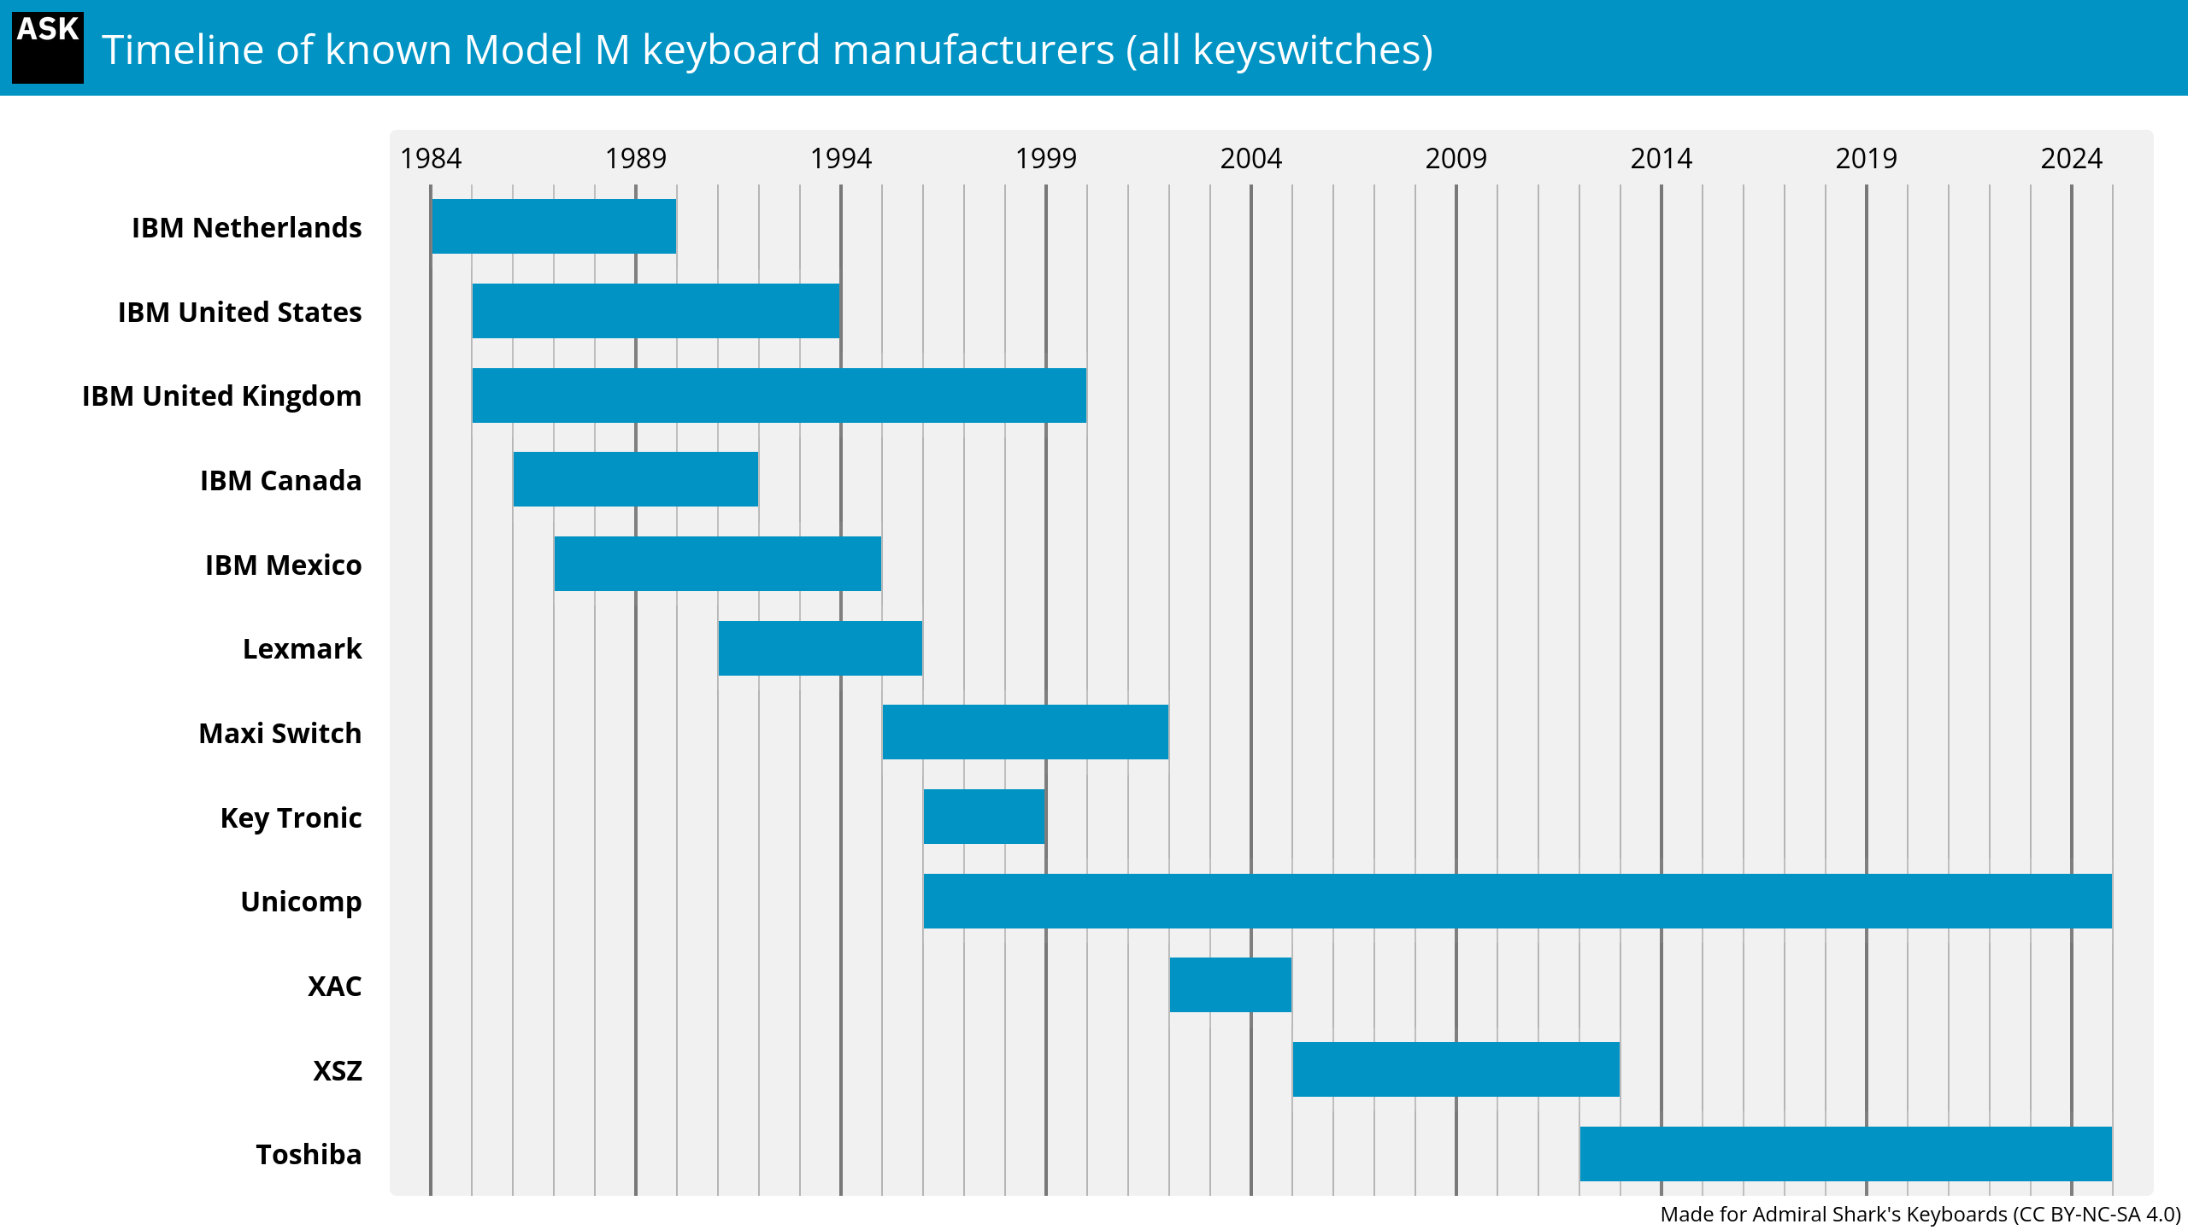
Task: Click the 2024 year axis label
Action: point(2072,159)
